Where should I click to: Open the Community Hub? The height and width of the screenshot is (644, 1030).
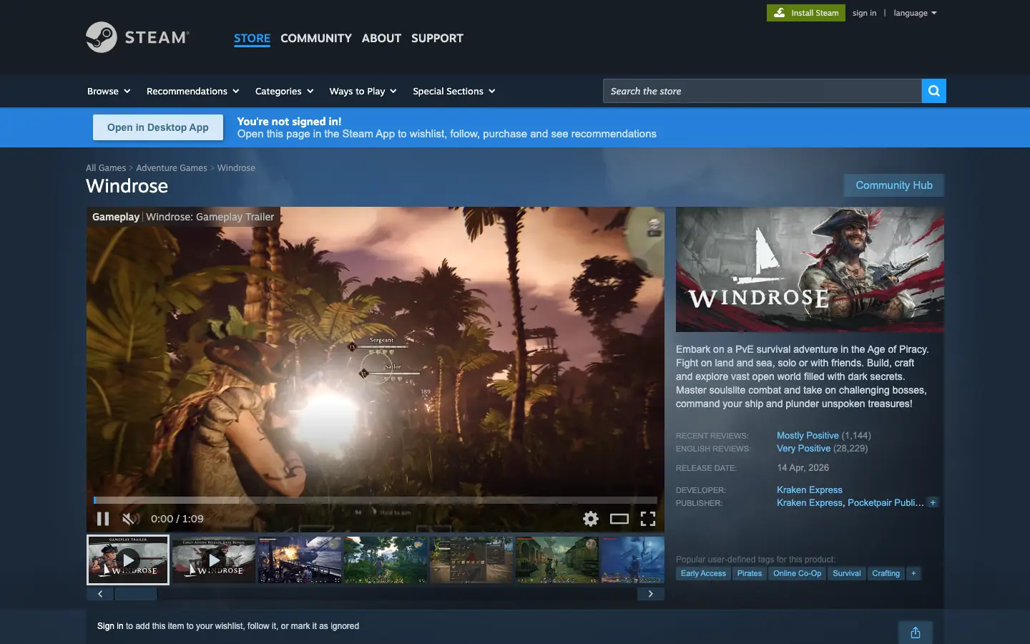894,185
